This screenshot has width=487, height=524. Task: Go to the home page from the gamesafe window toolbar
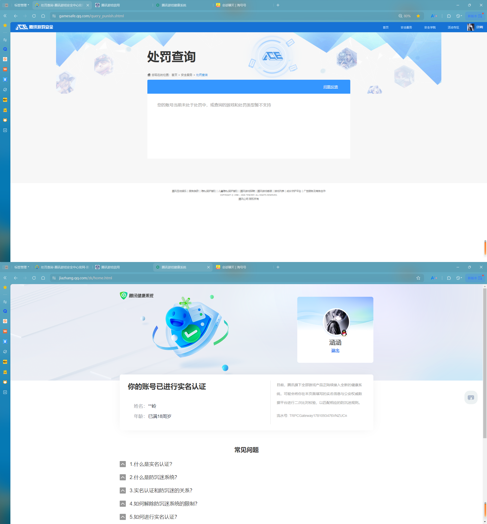coord(43,16)
